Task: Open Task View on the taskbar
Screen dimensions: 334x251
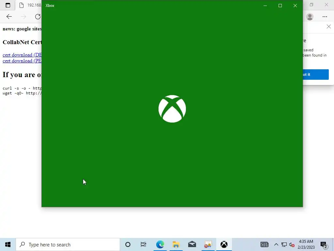Action: [x=144, y=244]
